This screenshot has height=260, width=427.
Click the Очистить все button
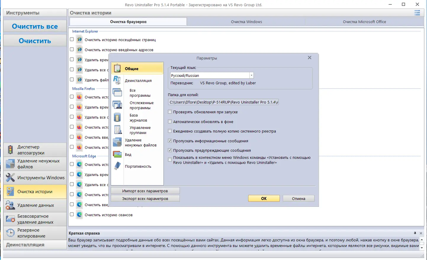coord(35,26)
